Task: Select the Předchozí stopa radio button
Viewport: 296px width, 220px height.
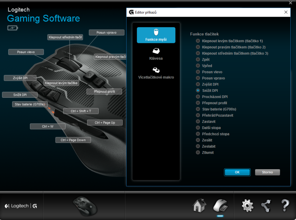Action: coord(198,134)
